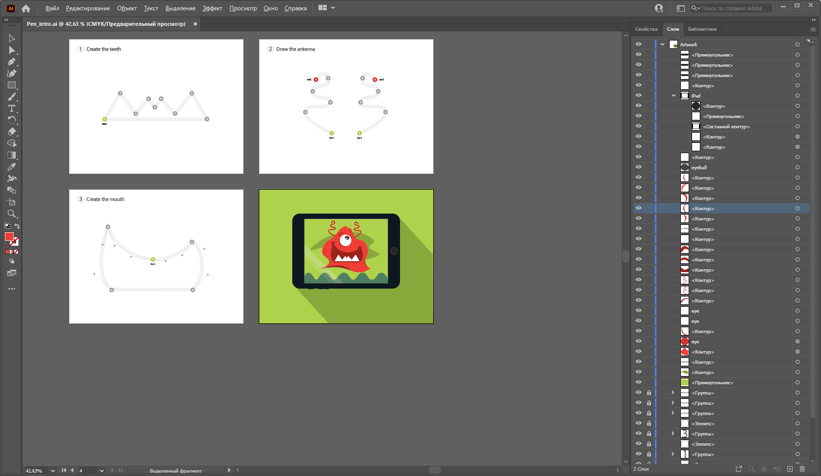Toggle visibility of the iPad group

point(638,96)
